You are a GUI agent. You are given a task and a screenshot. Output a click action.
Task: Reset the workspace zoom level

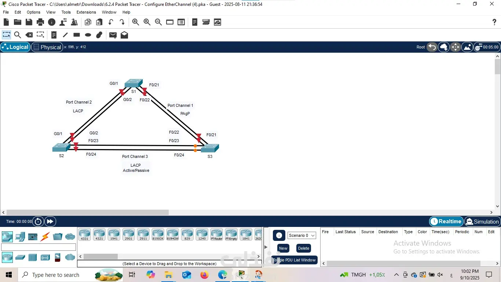coord(147,22)
